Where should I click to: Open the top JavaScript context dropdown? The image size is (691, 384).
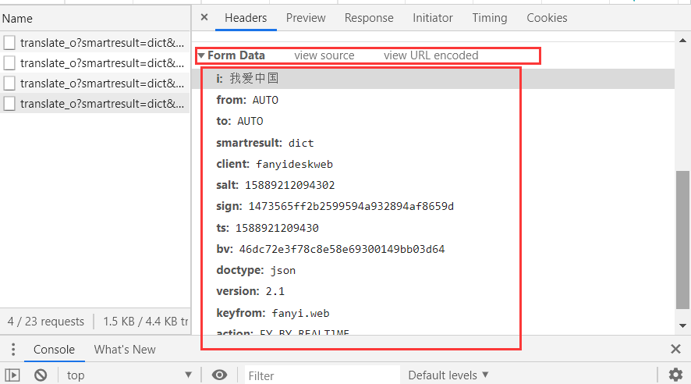129,375
